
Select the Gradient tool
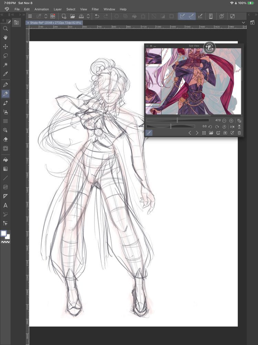[x=6, y=169]
